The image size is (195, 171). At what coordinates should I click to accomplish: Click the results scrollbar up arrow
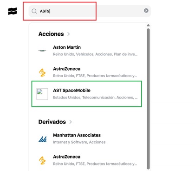pyautogui.click(x=148, y=25)
